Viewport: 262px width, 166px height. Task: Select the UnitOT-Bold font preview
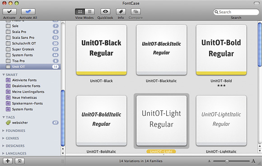(221, 50)
